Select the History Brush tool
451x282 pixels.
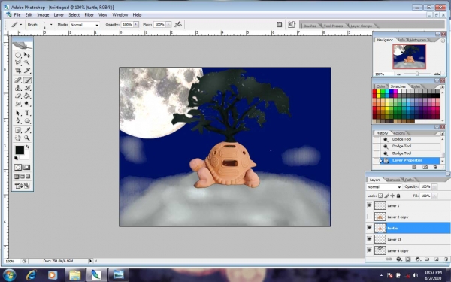[x=27, y=88]
